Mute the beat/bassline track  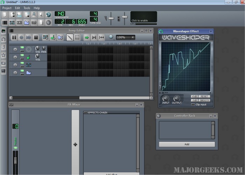22,63
